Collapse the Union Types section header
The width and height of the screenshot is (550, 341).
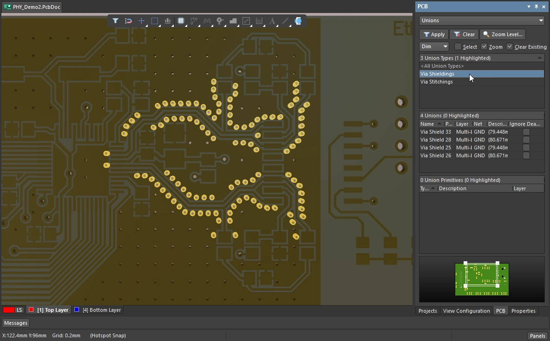[x=539, y=58]
